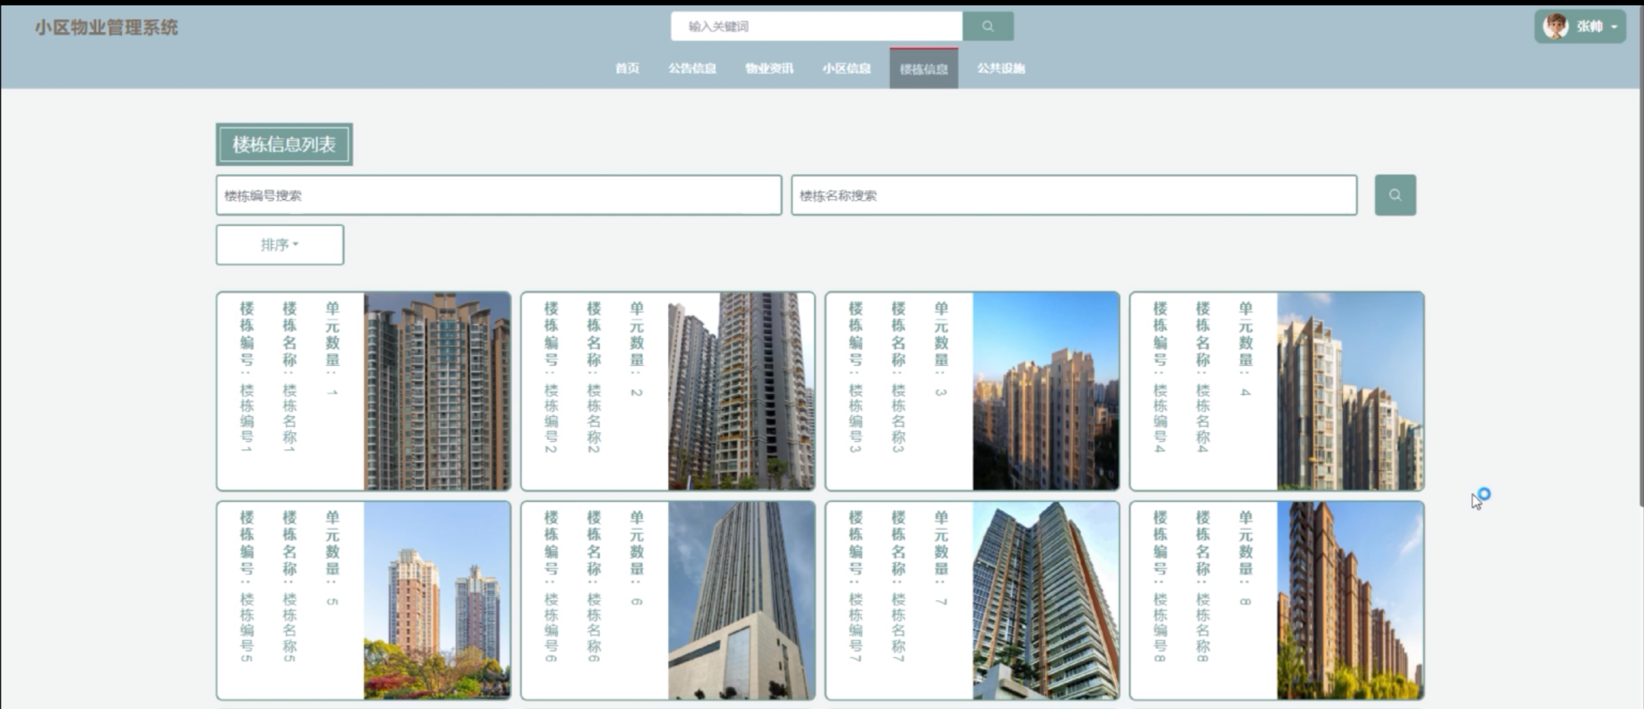Click the 楼栋名称搜索 search input
The height and width of the screenshot is (709, 1644).
point(1072,196)
